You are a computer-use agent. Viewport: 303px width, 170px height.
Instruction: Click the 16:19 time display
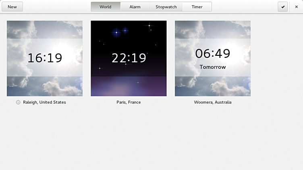[x=45, y=58]
